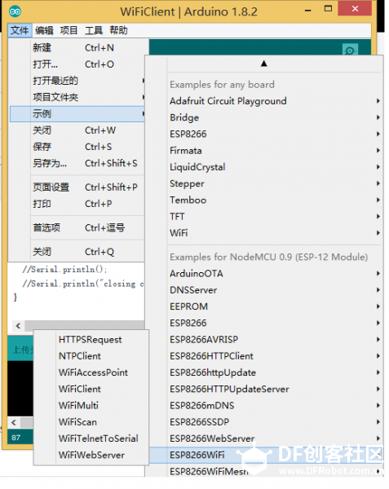This screenshot has width=389, height=489.
Task: Choose 保存 from file menu
Action: [x=77, y=147]
